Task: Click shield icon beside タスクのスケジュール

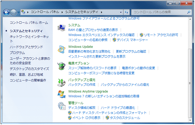Action: tap(107, 118)
